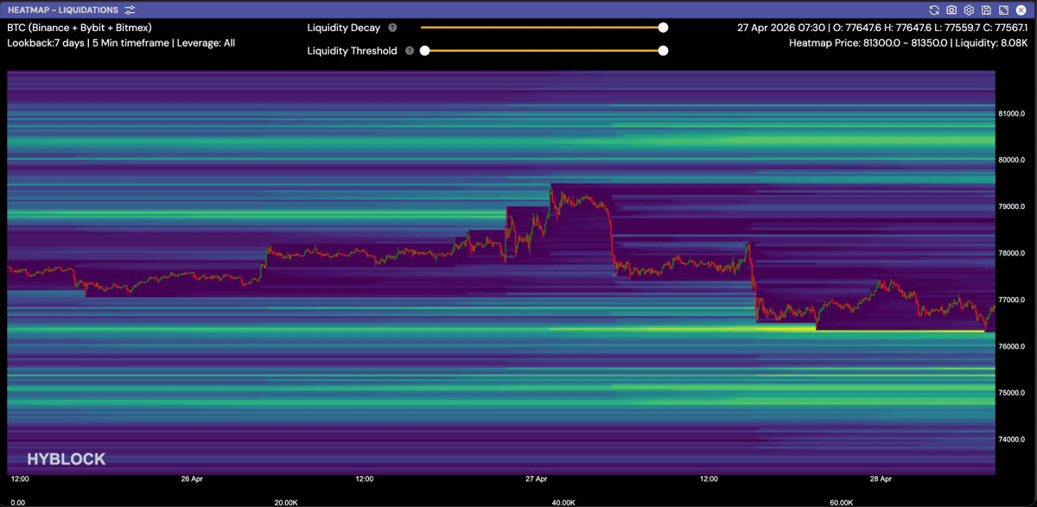This screenshot has width=1037, height=507.
Task: Click the HEATMAP - LIQUIDATIONS panel title
Action: coord(63,10)
